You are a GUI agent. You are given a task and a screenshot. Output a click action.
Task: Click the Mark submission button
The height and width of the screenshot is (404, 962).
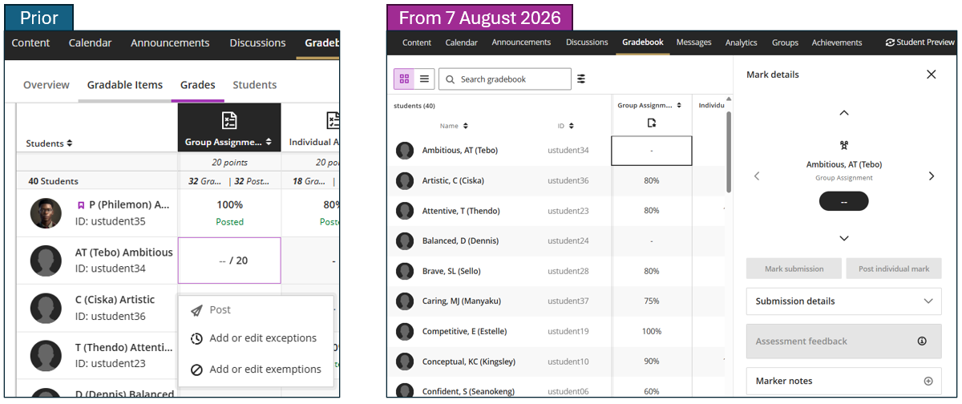coord(794,269)
